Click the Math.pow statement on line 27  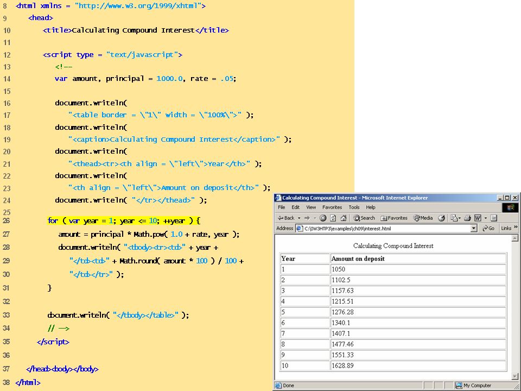[x=149, y=235]
